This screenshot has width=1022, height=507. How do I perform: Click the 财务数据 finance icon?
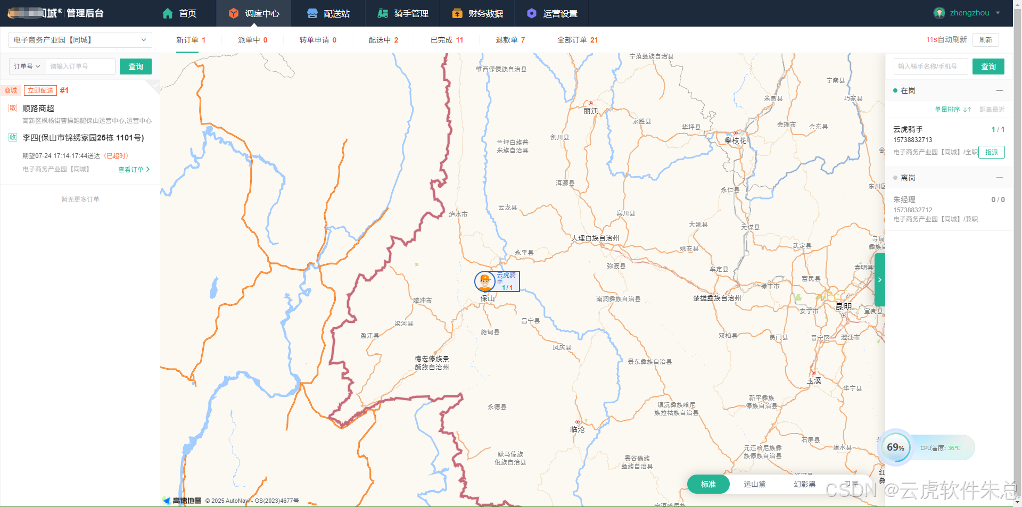(457, 13)
